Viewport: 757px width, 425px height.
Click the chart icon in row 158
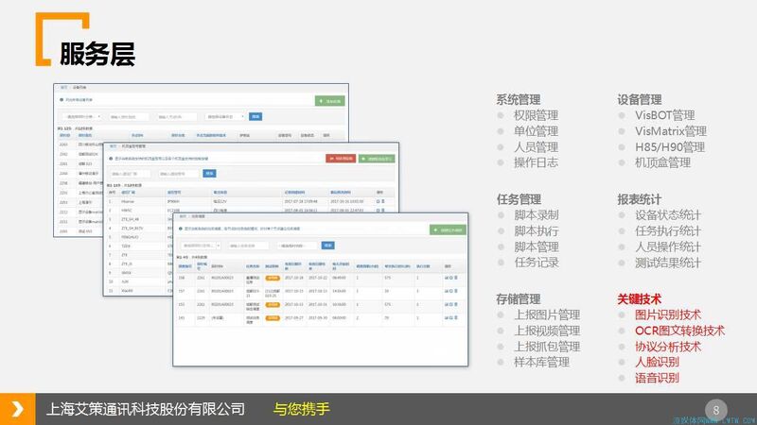click(446, 278)
